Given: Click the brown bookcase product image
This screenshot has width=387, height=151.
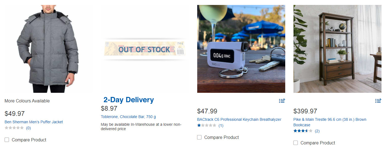Looking at the screenshot, I should [337, 49].
